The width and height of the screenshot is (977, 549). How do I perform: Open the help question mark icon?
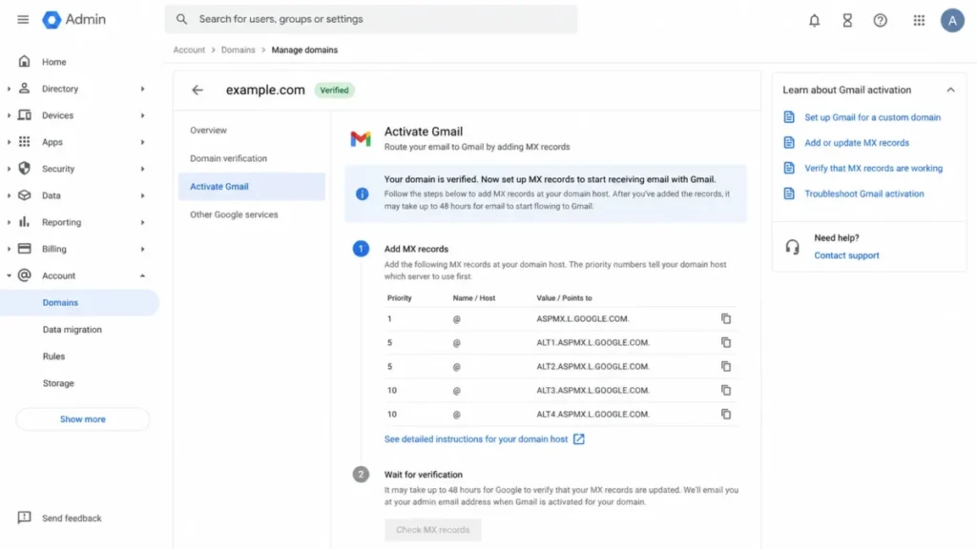(880, 21)
